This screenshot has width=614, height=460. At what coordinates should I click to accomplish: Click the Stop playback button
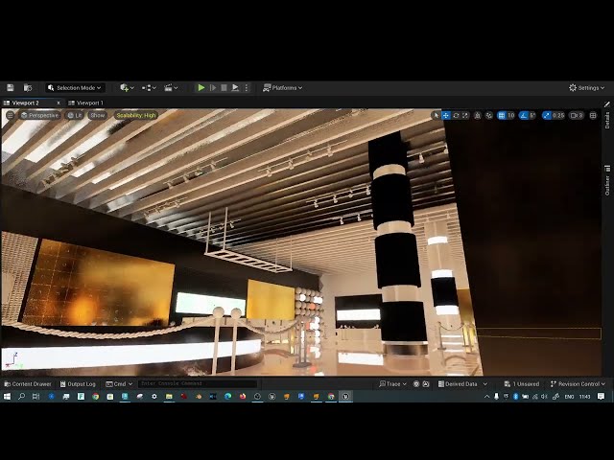tap(224, 87)
